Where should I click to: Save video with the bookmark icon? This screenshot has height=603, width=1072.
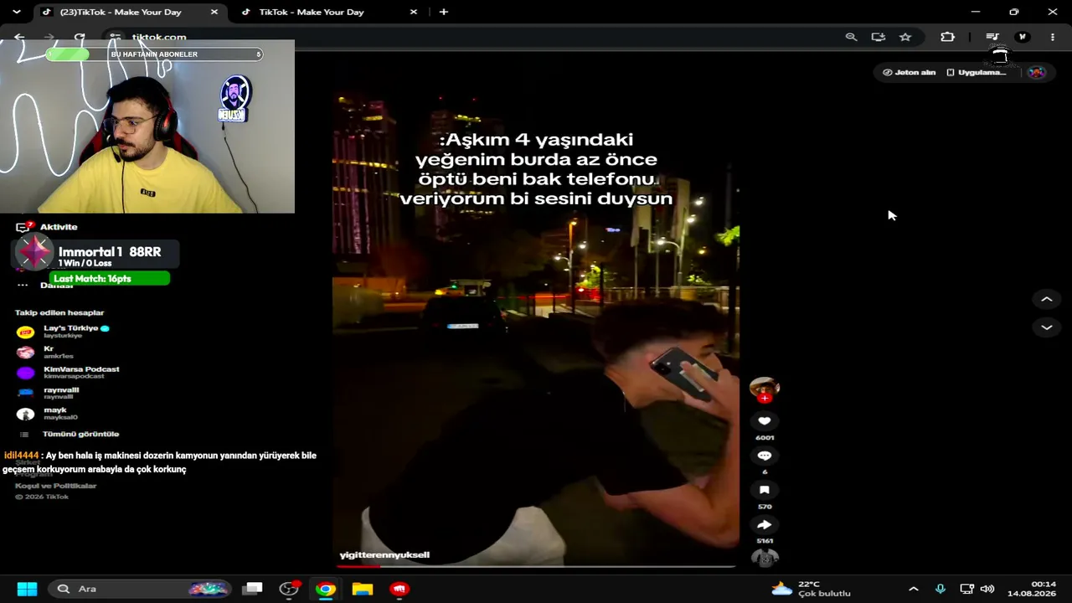coord(764,490)
